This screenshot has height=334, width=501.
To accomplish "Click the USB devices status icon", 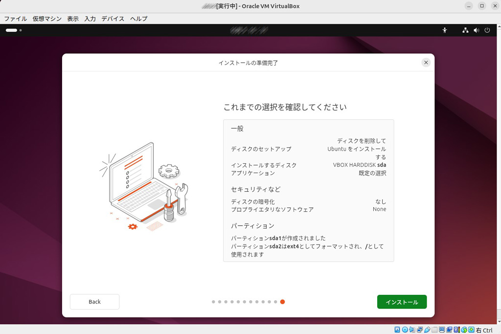I will tap(427, 330).
